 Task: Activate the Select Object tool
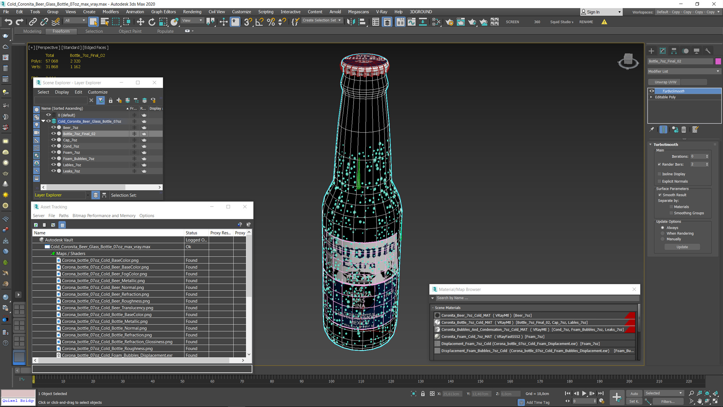click(x=93, y=22)
